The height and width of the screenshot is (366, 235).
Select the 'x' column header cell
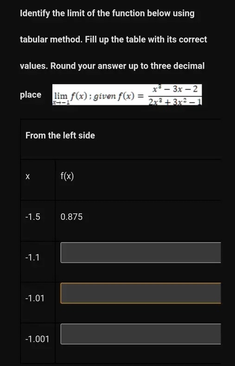[38, 180]
